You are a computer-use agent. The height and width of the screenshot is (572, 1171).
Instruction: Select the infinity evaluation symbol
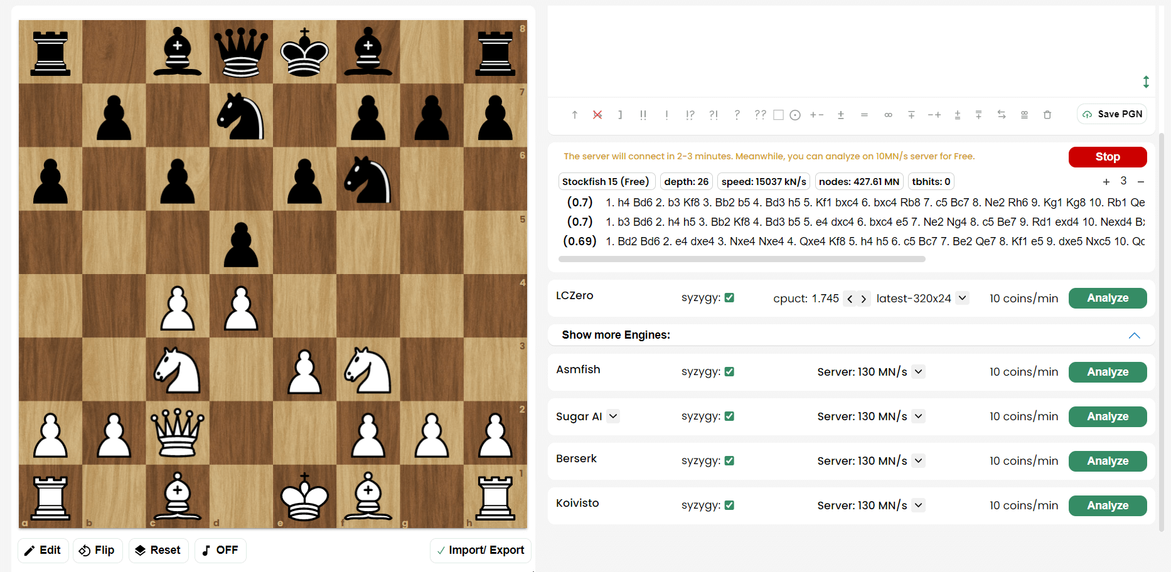point(888,115)
